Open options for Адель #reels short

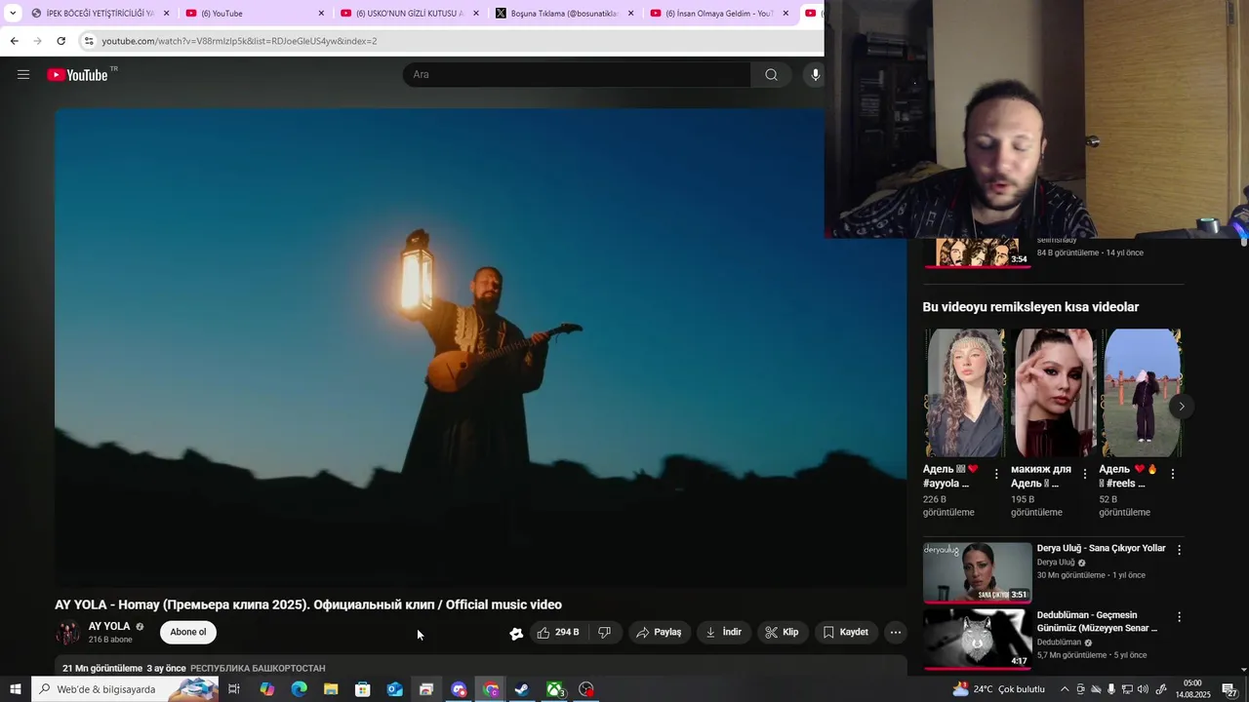1173,474
